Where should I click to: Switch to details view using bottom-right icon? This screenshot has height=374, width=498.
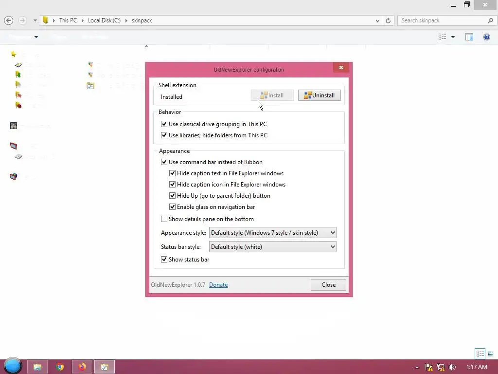(480, 354)
